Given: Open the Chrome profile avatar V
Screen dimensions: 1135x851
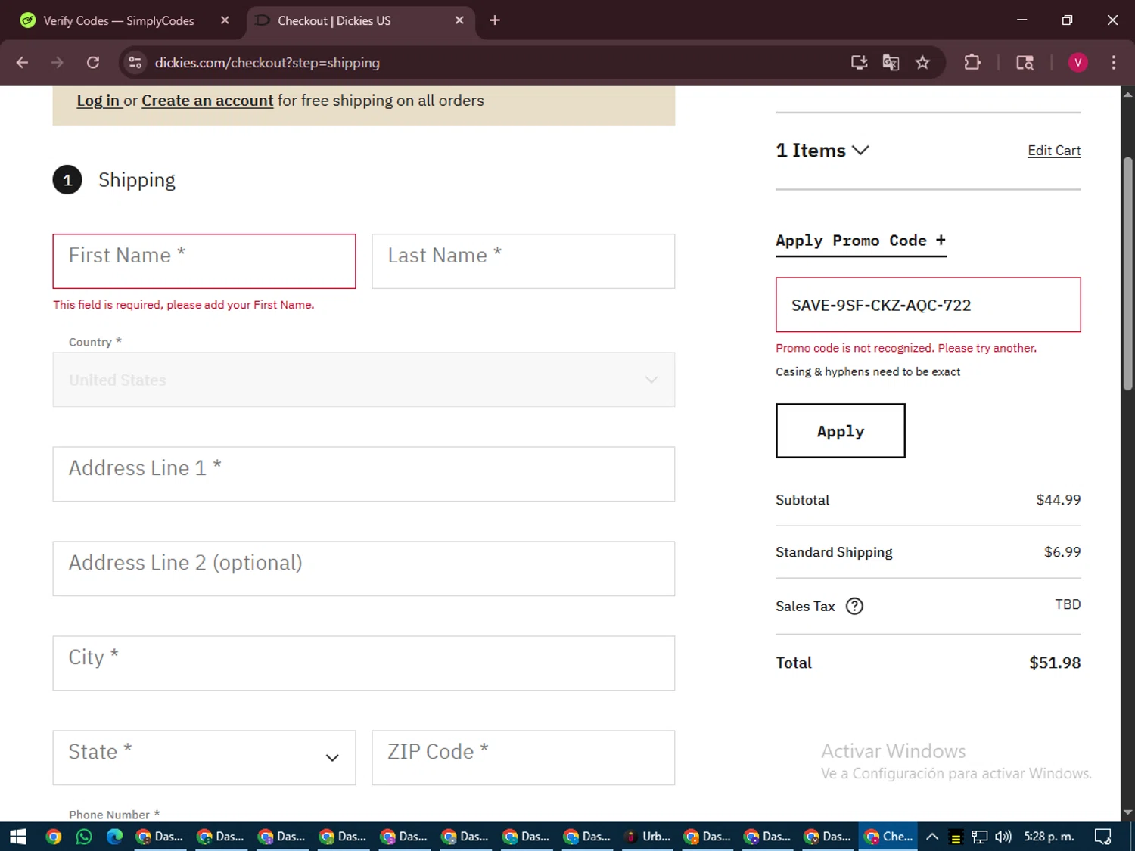Looking at the screenshot, I should (1077, 63).
